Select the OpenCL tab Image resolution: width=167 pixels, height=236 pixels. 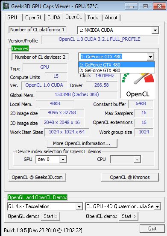coord(74,17)
